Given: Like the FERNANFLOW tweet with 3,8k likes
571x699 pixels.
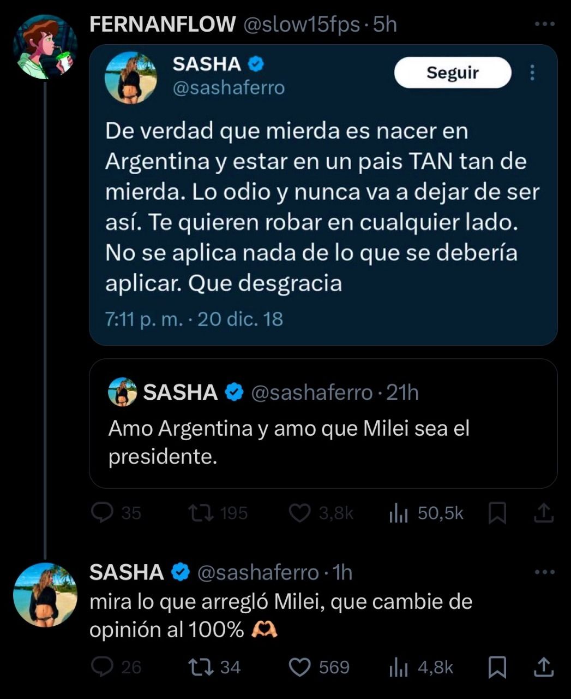Looking at the screenshot, I should [x=299, y=513].
